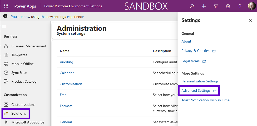This screenshot has height=126, width=257.
Task: Click the Microsoft AppSource icon
Action: coord(6,122)
